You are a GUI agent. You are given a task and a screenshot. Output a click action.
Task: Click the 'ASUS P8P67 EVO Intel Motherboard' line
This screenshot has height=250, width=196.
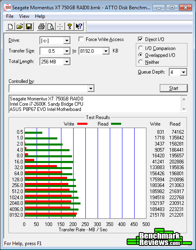tap(45, 109)
